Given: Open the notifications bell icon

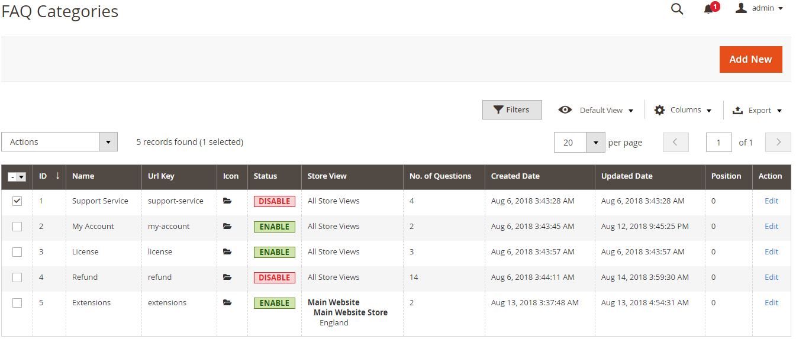Looking at the screenshot, I should tap(708, 9).
